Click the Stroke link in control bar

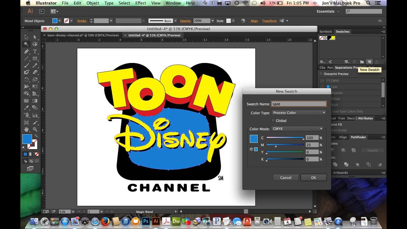pyautogui.click(x=82, y=21)
